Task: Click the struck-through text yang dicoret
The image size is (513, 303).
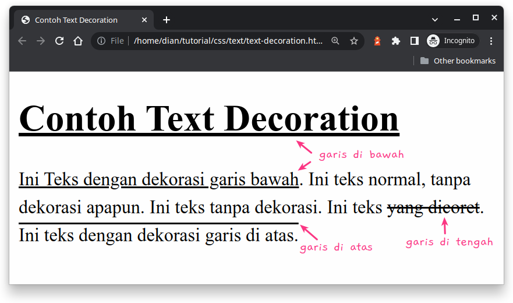Action: click(x=433, y=207)
